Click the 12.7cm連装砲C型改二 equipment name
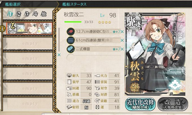The height and width of the screenshot is (115, 192). click(x=94, y=32)
